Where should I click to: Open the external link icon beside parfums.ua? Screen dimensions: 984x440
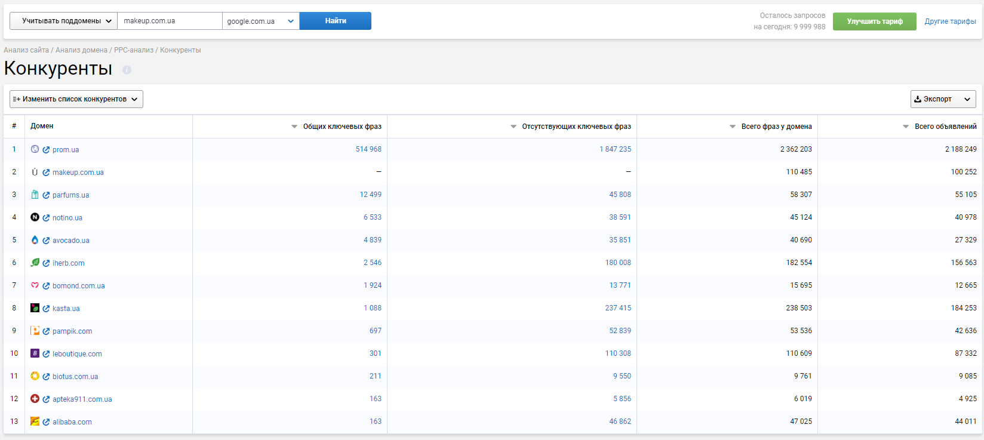pyautogui.click(x=46, y=195)
